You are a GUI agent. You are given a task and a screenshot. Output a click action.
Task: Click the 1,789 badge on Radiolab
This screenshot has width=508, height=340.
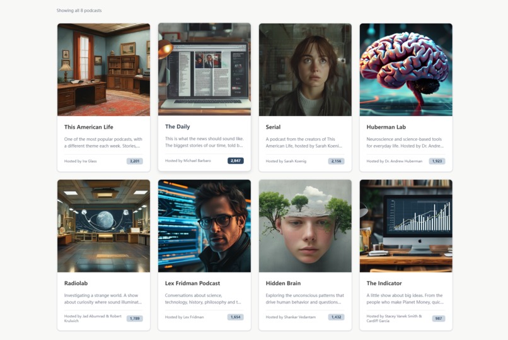click(x=134, y=319)
